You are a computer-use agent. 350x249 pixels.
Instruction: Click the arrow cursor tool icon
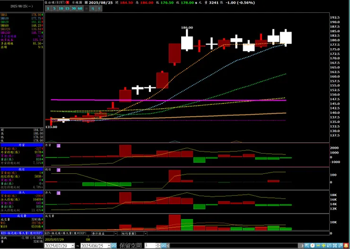coord(307,246)
